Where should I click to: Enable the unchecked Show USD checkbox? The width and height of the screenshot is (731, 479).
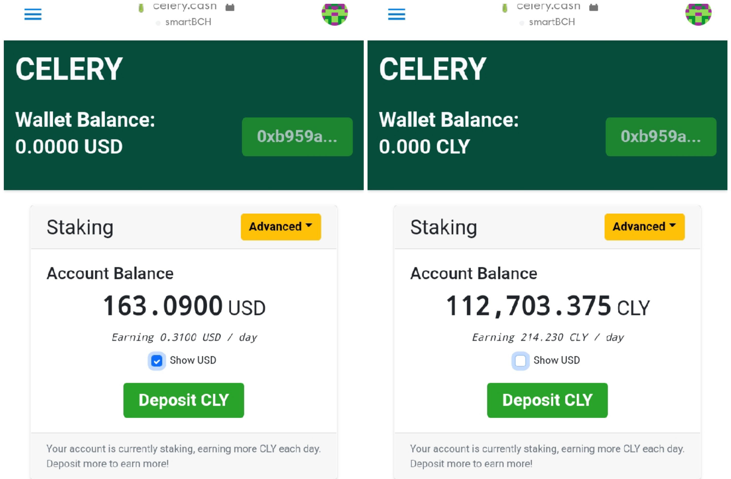click(x=520, y=361)
